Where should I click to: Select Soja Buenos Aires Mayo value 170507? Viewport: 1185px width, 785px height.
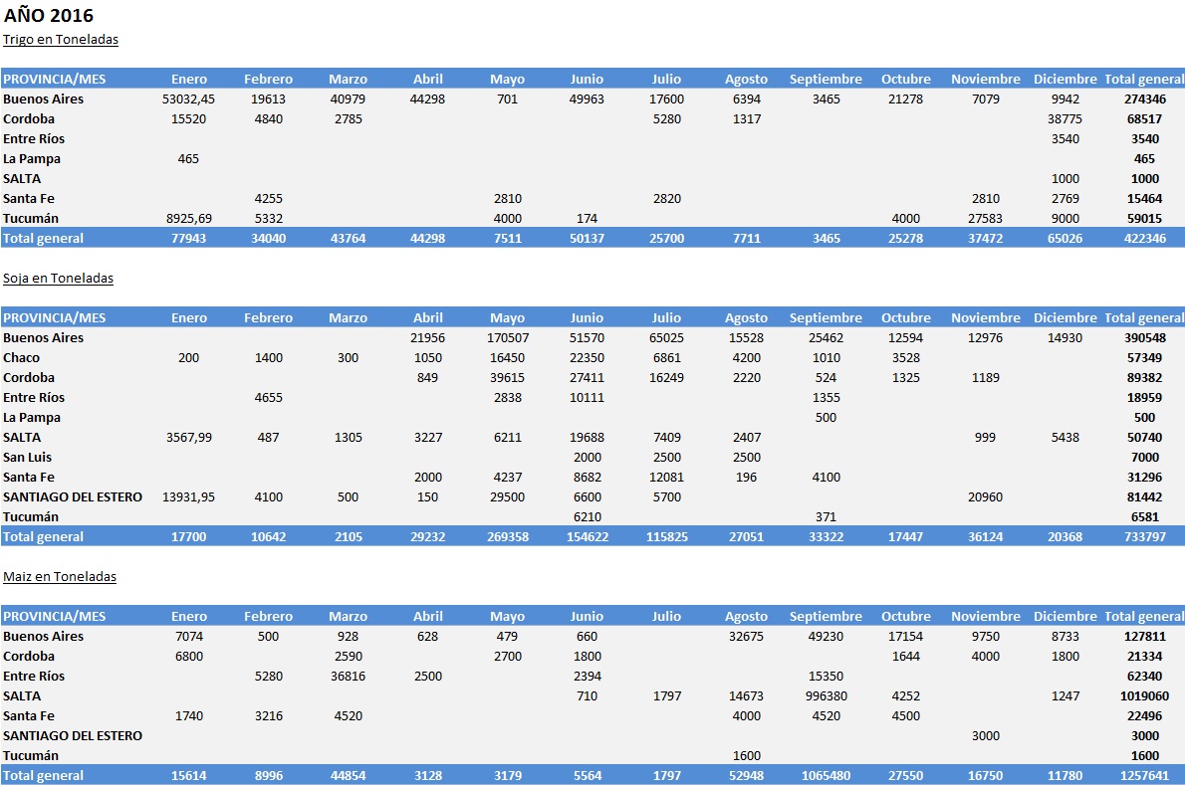(508, 337)
